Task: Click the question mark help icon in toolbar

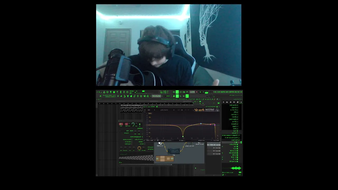Action: click(117, 92)
